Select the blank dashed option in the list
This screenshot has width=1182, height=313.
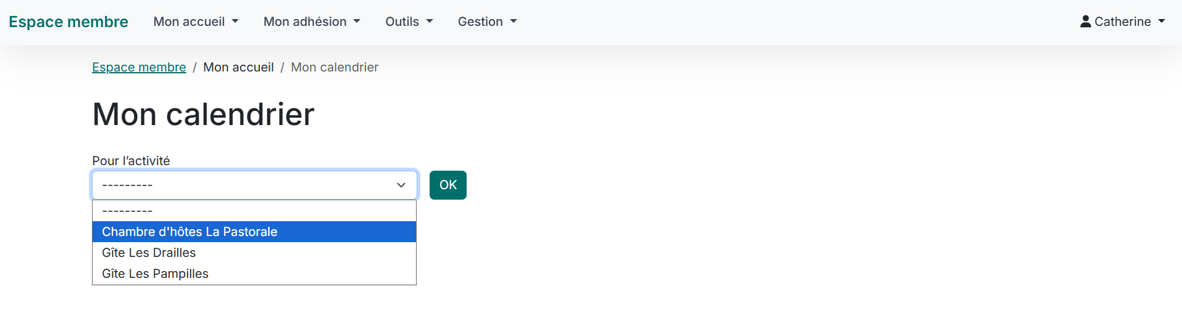click(x=127, y=211)
